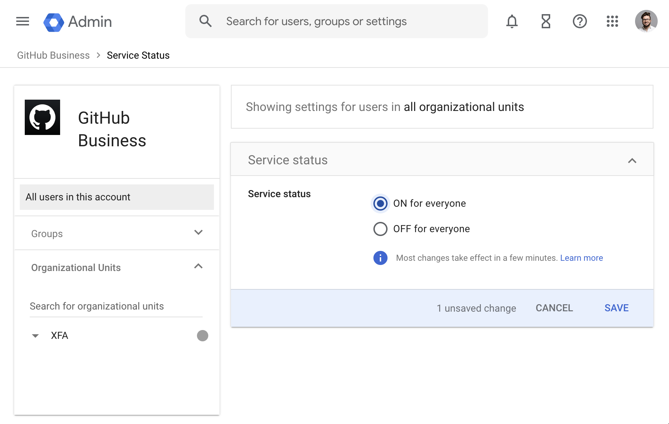Focus the organizational units search field
Screen dimensions: 669x424
116,306
